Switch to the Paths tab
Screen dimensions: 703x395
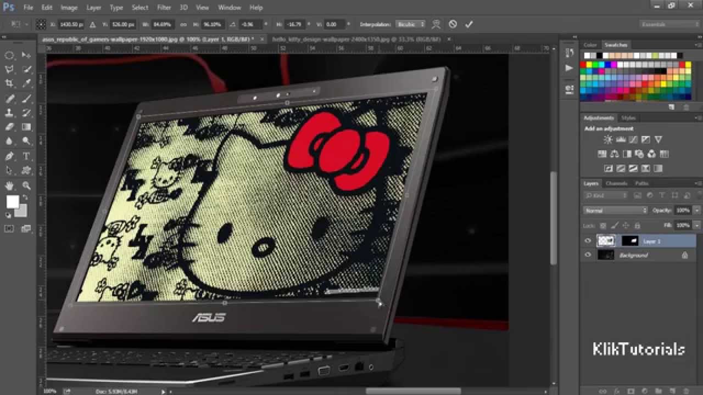tap(641, 183)
